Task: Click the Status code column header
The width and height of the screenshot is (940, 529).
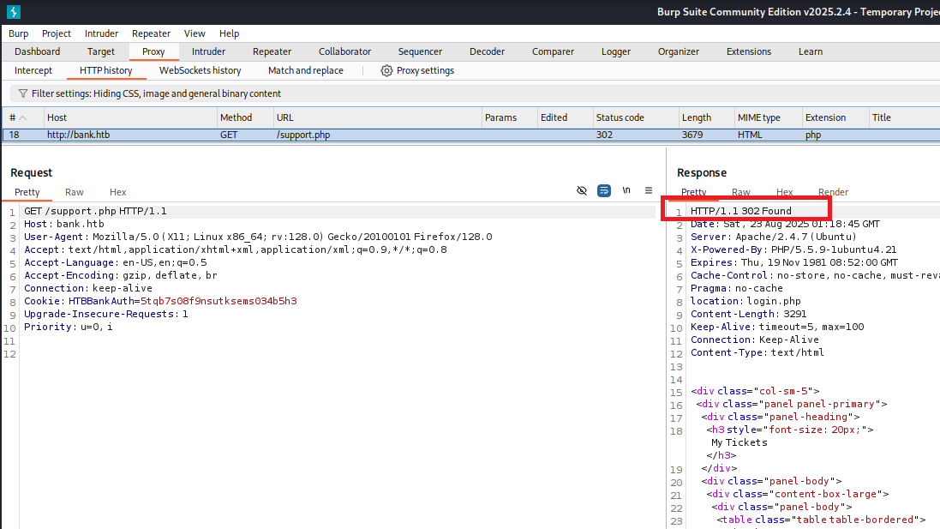Action: pyautogui.click(x=620, y=117)
